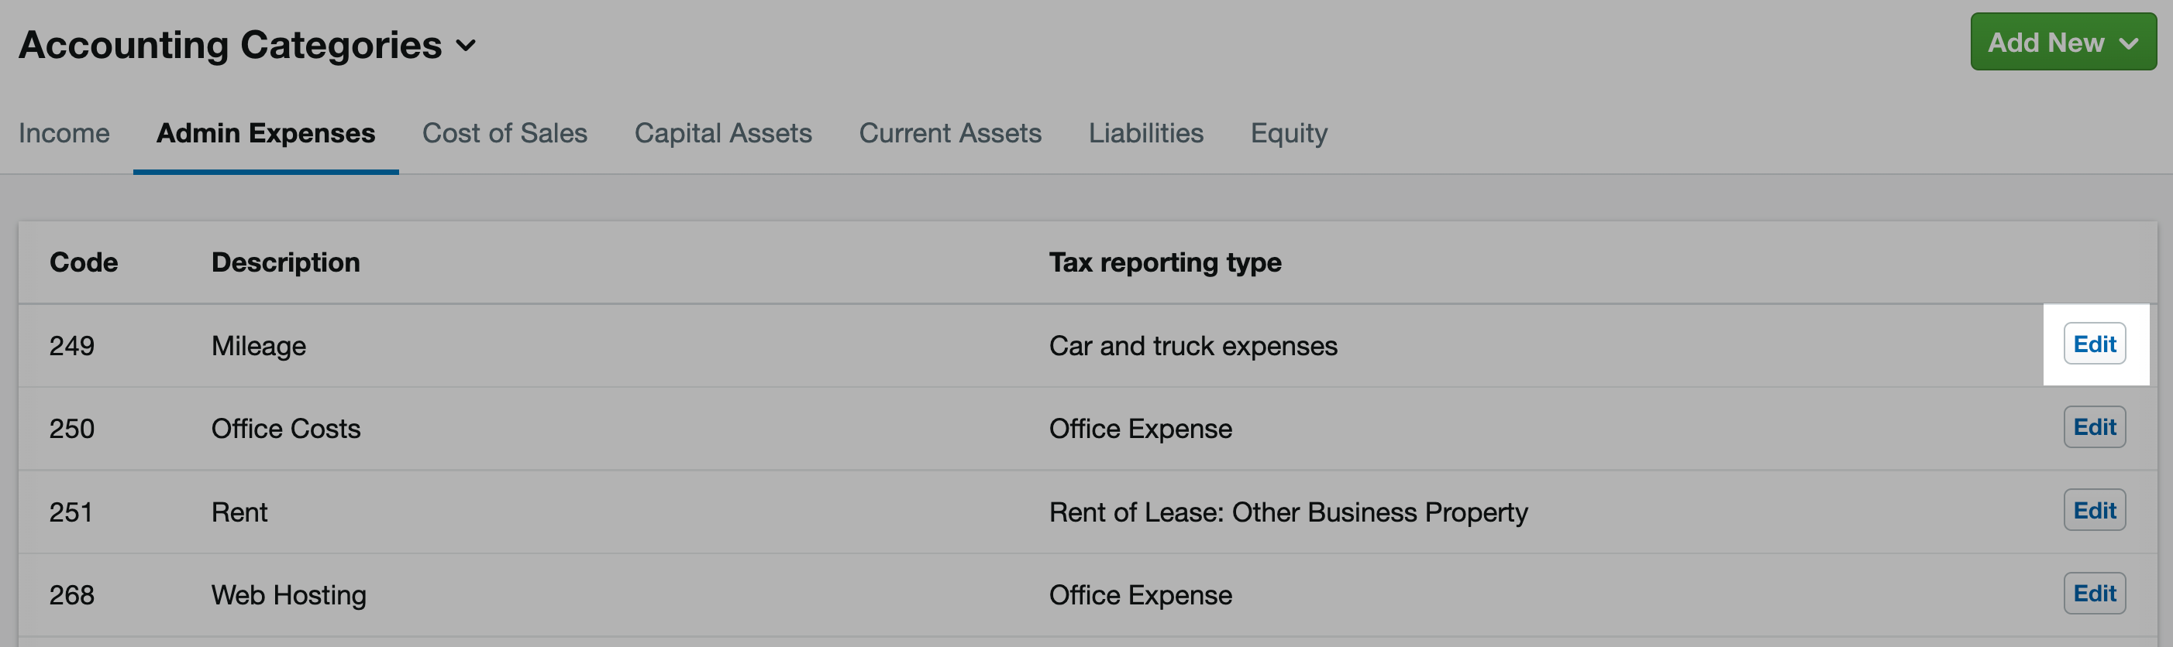Edit the Web Hosting category
Screen dimensions: 2173x647
(2095, 594)
